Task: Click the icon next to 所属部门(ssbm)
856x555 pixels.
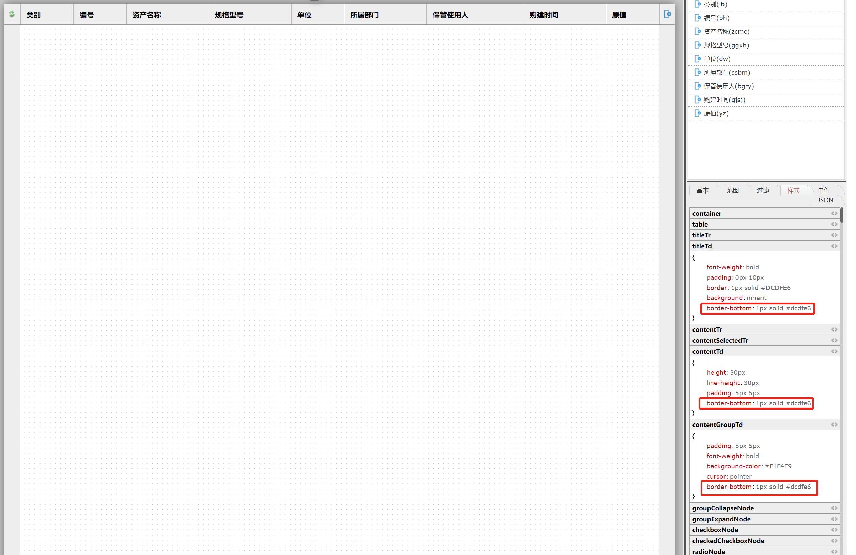Action: (698, 72)
